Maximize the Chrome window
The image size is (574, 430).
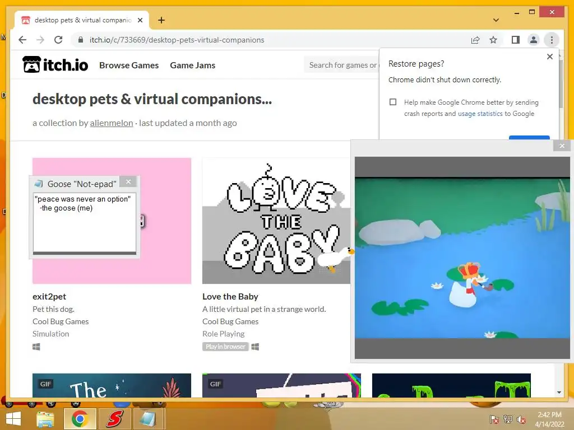532,12
